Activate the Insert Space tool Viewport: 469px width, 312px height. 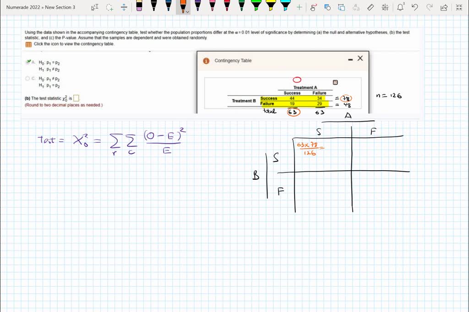click(x=124, y=7)
